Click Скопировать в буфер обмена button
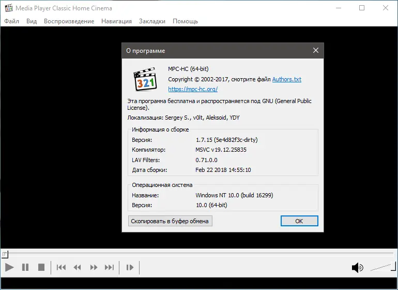The width and height of the screenshot is (398, 290). (x=170, y=221)
